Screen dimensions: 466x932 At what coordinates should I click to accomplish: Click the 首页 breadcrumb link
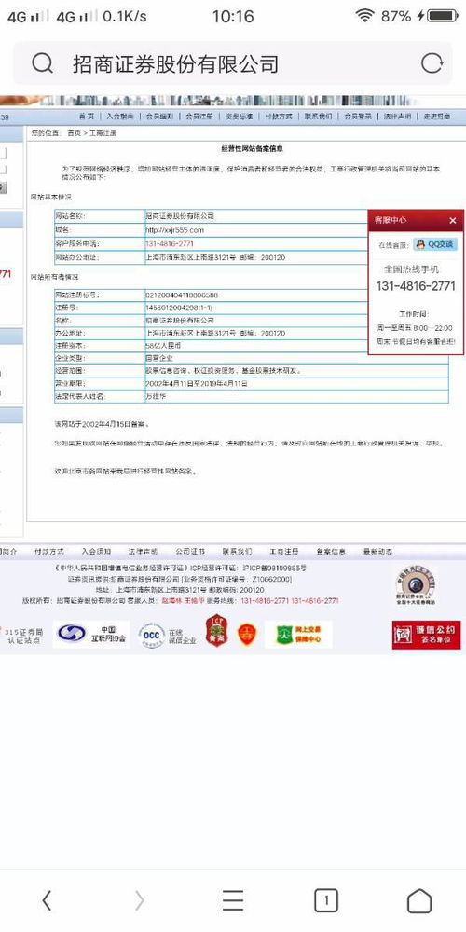[74, 133]
